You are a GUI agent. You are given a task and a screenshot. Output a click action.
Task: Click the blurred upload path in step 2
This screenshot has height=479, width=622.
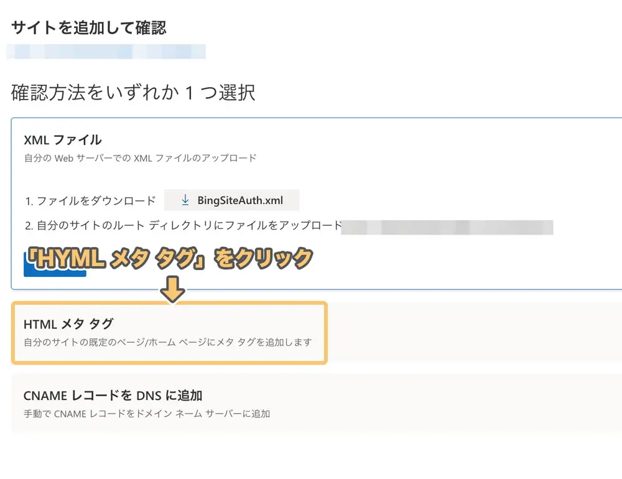tap(448, 228)
